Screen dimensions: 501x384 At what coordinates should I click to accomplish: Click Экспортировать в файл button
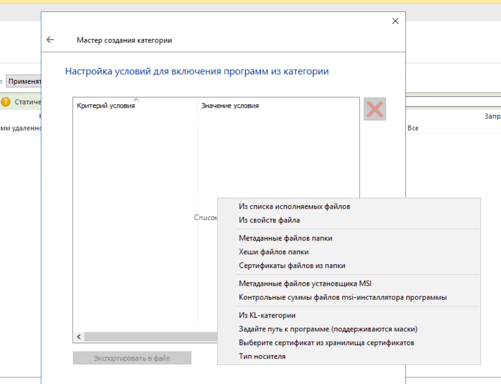[132, 358]
